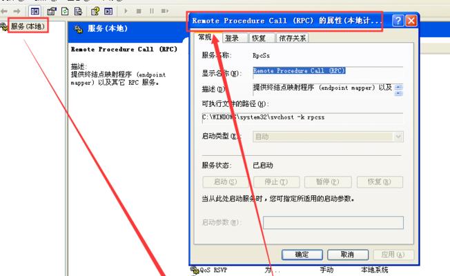
Task: Click the 取消 button
Action: point(348,255)
